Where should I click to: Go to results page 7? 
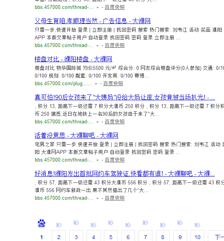145,236
